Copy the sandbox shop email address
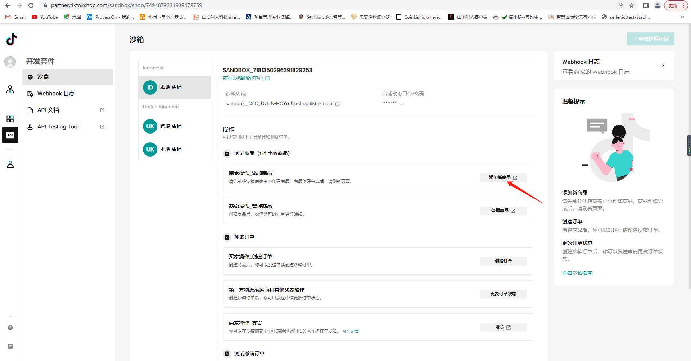Viewport: 691px width, 361px height. [x=338, y=104]
